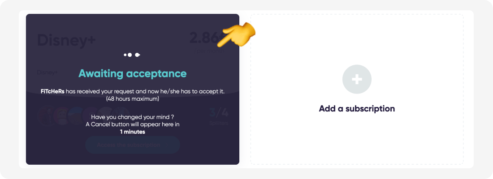Click the Add a subscription label

click(357, 109)
